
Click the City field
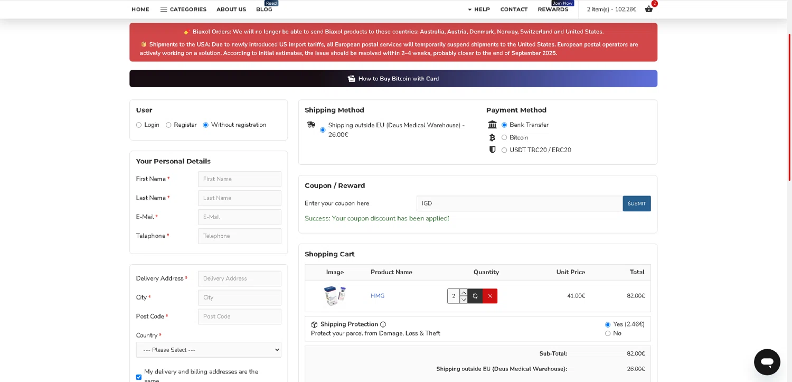[240, 297]
